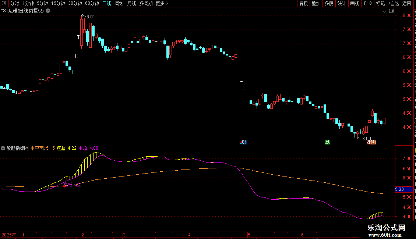Click the 3.60 low price label
This screenshot has width=416, height=239.
click(x=366, y=138)
